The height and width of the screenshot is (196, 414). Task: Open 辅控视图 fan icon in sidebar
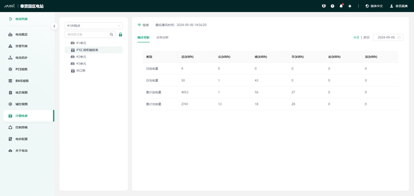point(11,104)
